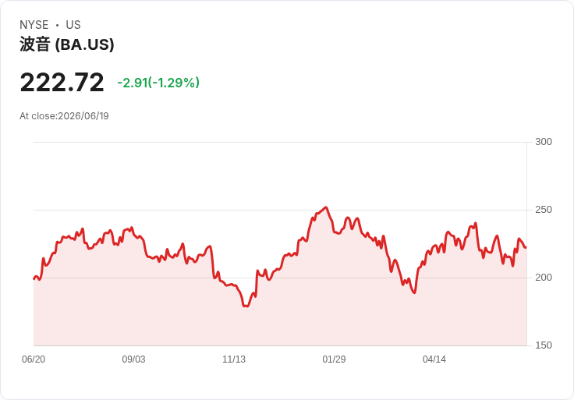Click the At close:2026/06/19 timestamp
Screen dimensions: 574x400
coord(64,116)
